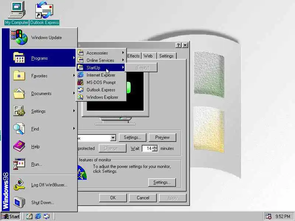Viewport: 295px width, 221px height.
Task: Click the Windows Update globe icon
Action: click(19, 38)
